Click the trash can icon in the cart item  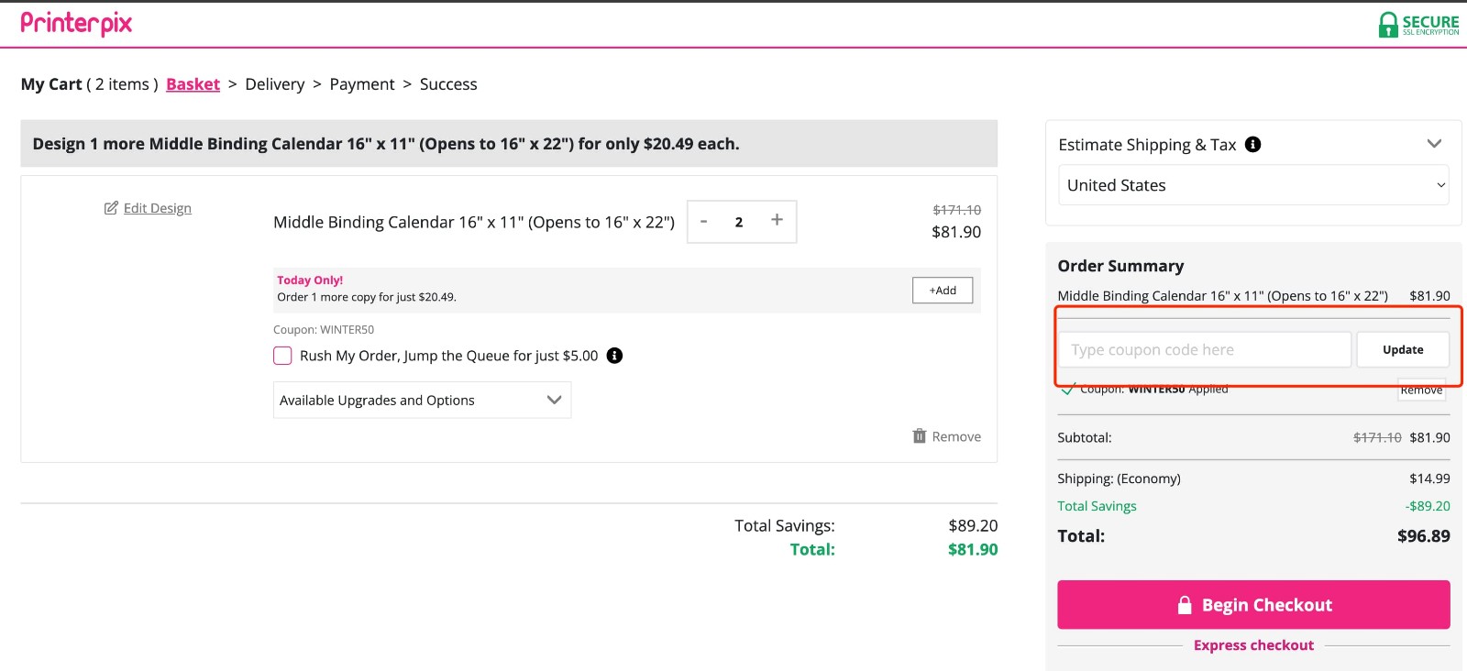coord(919,435)
